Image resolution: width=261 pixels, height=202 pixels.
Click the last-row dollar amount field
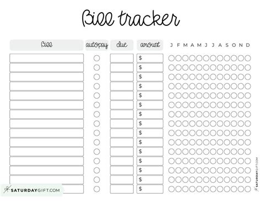coord(150,189)
